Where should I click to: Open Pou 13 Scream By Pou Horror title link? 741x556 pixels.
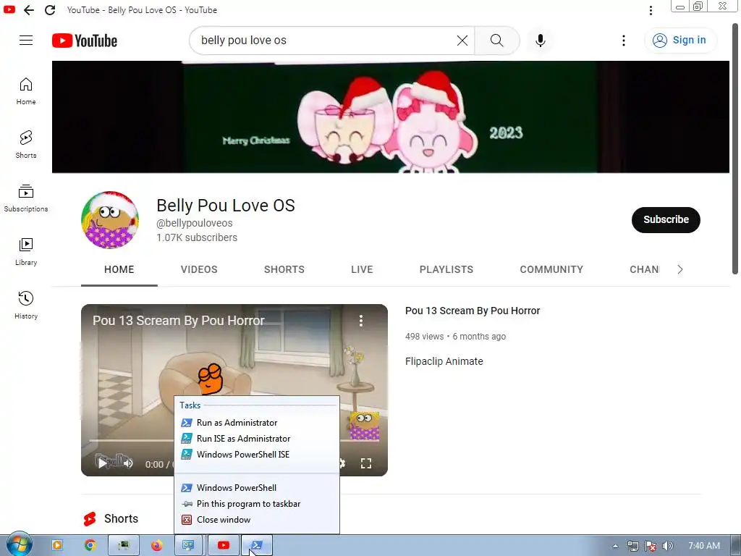coord(473,311)
